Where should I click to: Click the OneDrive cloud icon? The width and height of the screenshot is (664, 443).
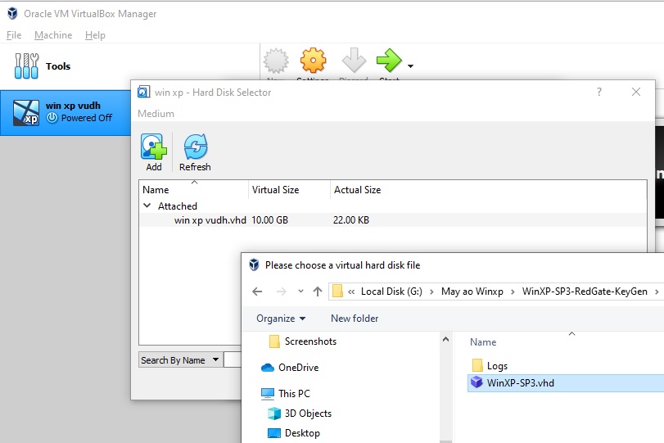pos(268,368)
